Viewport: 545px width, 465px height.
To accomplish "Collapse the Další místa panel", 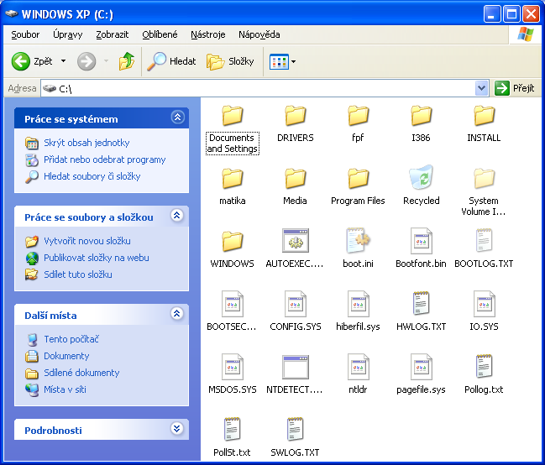I will (x=177, y=314).
